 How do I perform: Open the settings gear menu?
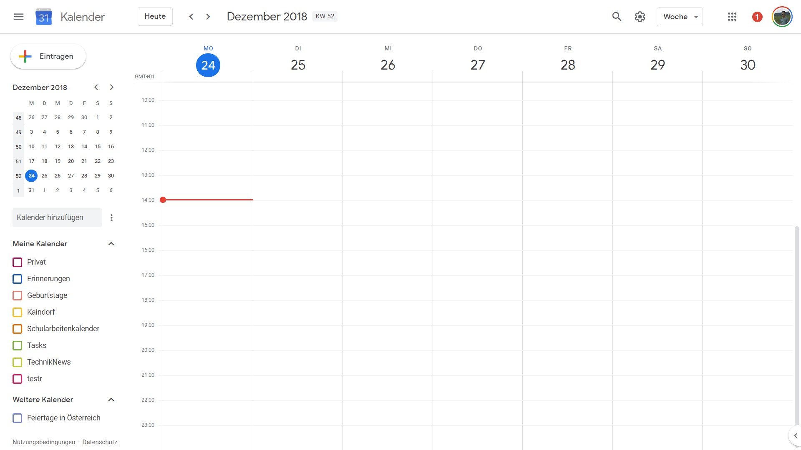click(640, 17)
